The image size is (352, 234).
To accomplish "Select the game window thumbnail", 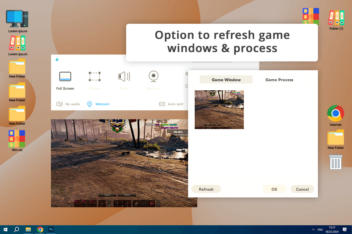I will pyautogui.click(x=219, y=109).
